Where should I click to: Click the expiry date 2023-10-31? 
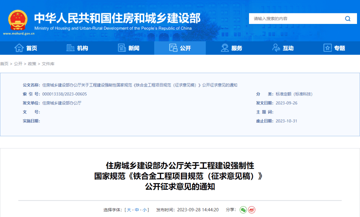click(286, 121)
